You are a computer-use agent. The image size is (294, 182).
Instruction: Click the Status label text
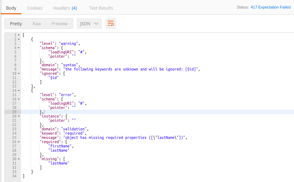click(x=243, y=7)
